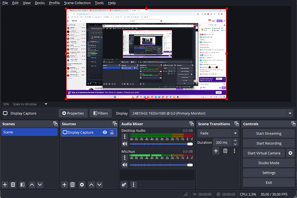Image resolution: width=297 pixels, height=198 pixels.
Task: Mute Mic/Aux speaker icon
Action: pyautogui.click(x=125, y=165)
